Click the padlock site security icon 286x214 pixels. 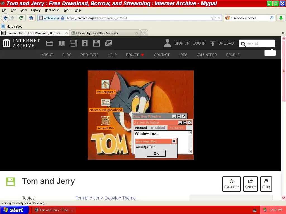(63, 18)
